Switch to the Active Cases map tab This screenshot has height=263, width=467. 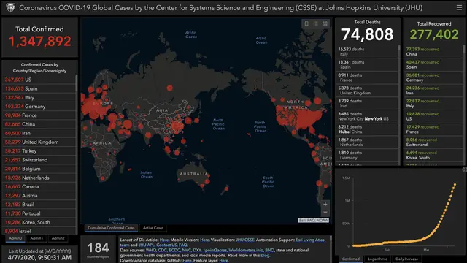pos(153,228)
